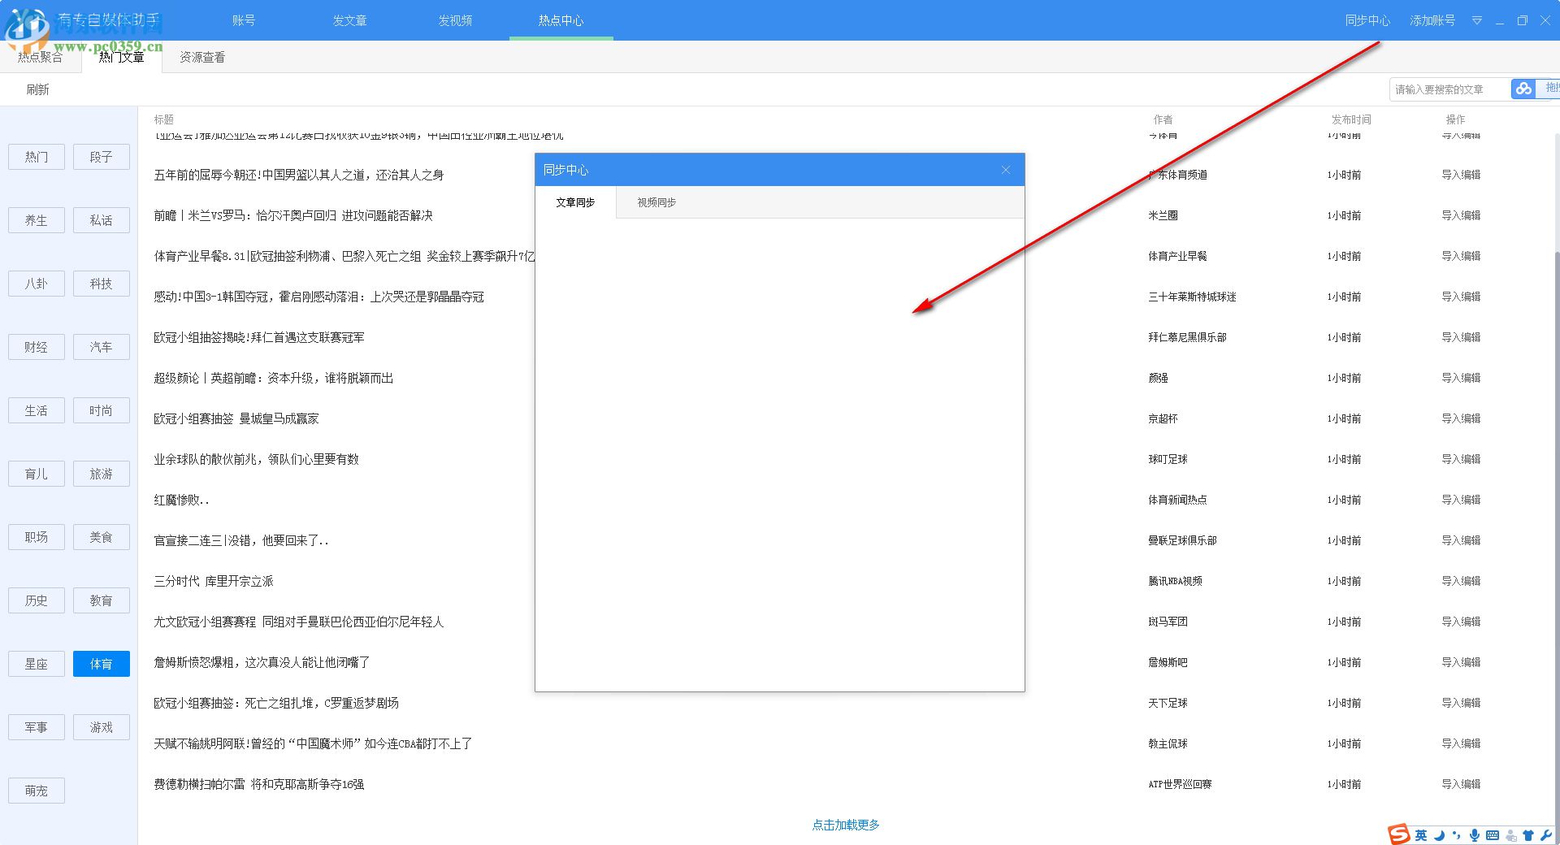
Task: Select the 科技 category
Action: [x=102, y=284]
